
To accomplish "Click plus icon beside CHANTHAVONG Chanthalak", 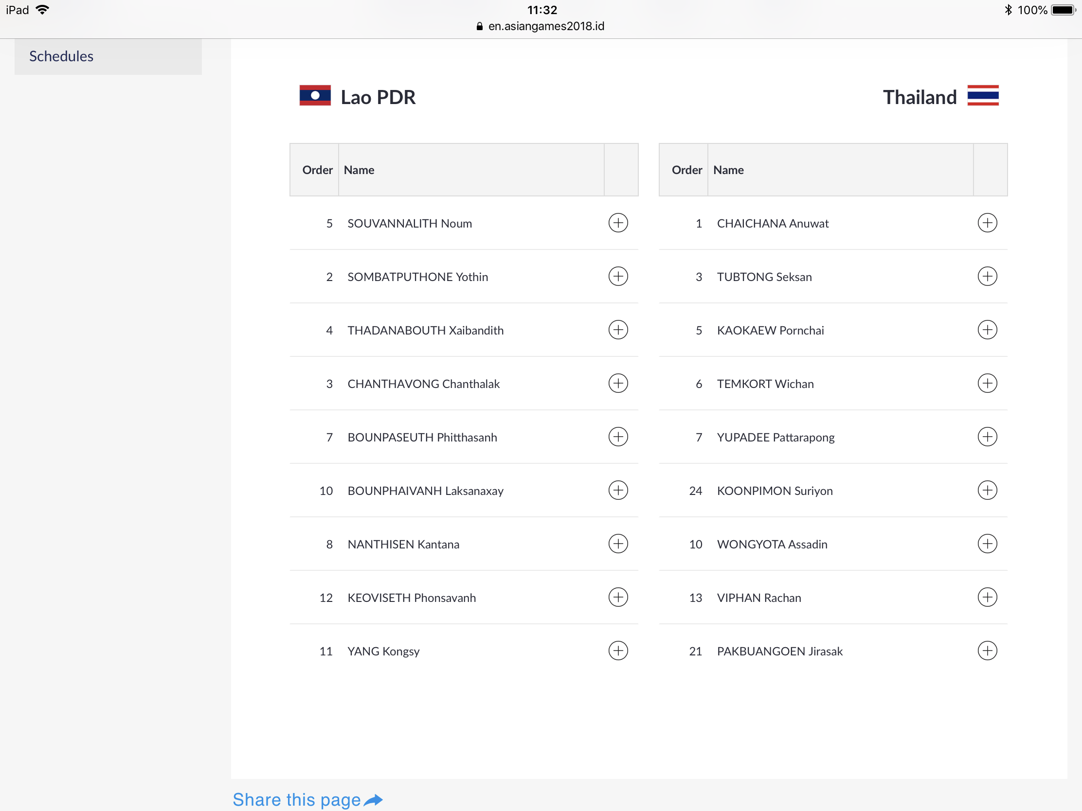I will (618, 384).
